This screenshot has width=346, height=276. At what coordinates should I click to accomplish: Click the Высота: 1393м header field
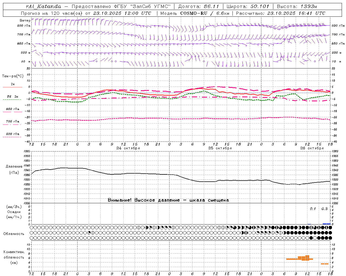tap(297, 6)
